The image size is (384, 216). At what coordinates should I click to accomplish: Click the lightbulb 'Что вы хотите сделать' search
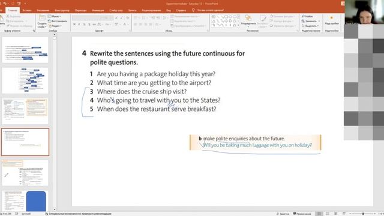pos(208,10)
